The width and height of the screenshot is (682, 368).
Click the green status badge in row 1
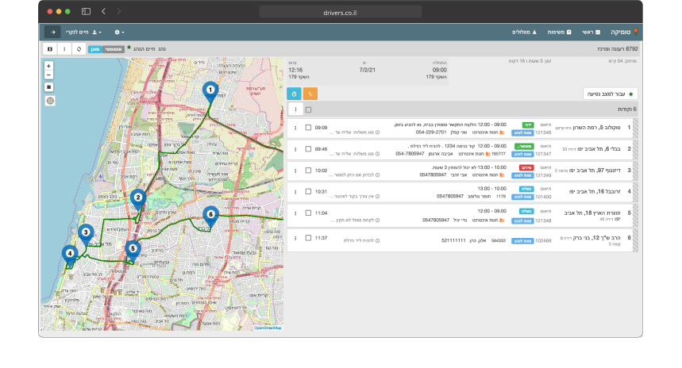click(x=528, y=125)
